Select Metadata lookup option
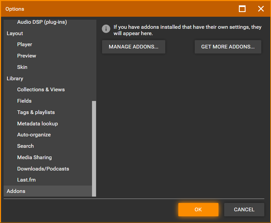 pos(37,124)
